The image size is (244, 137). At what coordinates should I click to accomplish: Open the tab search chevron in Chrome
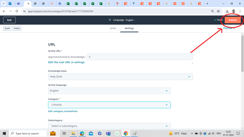[x=4, y=4]
